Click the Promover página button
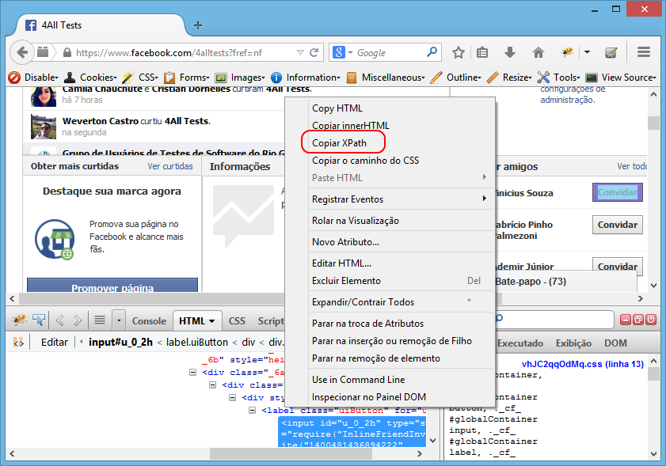 point(112,286)
